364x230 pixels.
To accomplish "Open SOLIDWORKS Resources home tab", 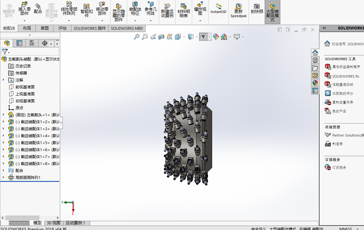I will 315,53.
